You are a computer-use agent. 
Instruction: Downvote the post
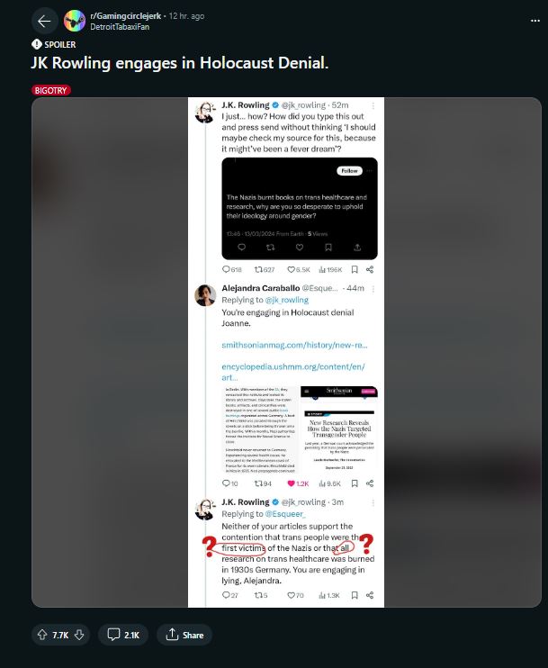[79, 635]
